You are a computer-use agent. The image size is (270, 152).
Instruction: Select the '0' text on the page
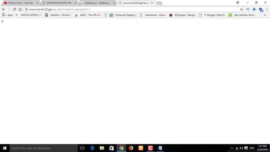[2, 22]
